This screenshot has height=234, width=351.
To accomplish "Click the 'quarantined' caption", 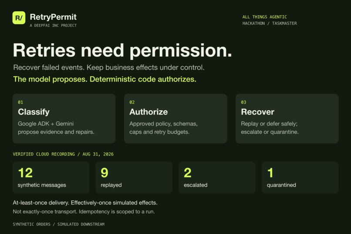I will pos(281,185).
